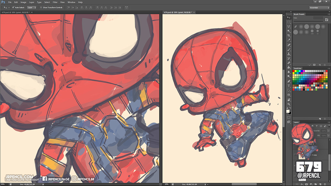The width and height of the screenshot is (331, 186).
Task: Select the History Brush tool
Action: pos(289,58)
